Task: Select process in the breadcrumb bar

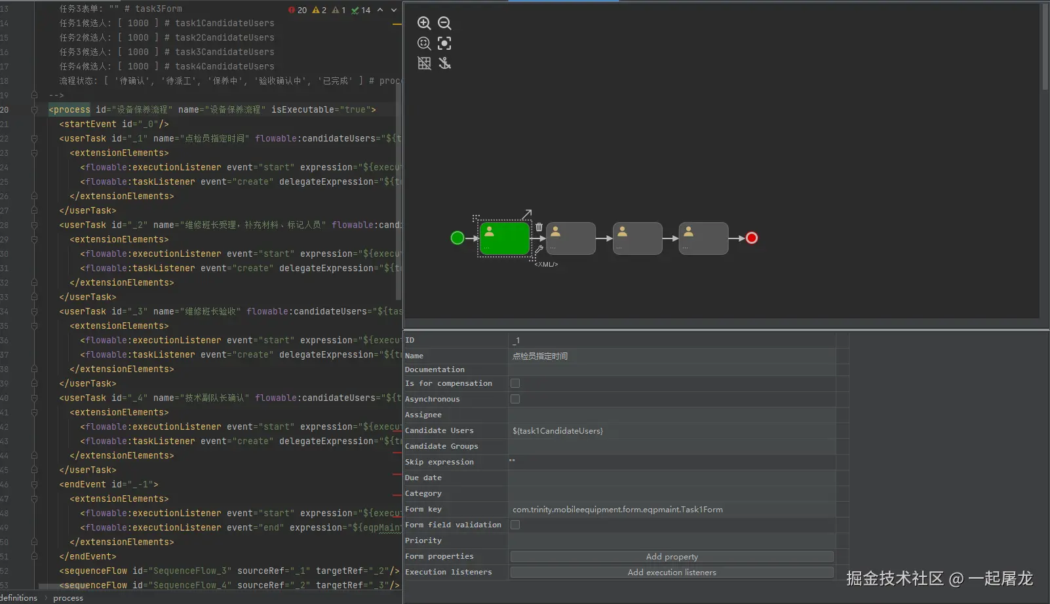Action: click(68, 598)
